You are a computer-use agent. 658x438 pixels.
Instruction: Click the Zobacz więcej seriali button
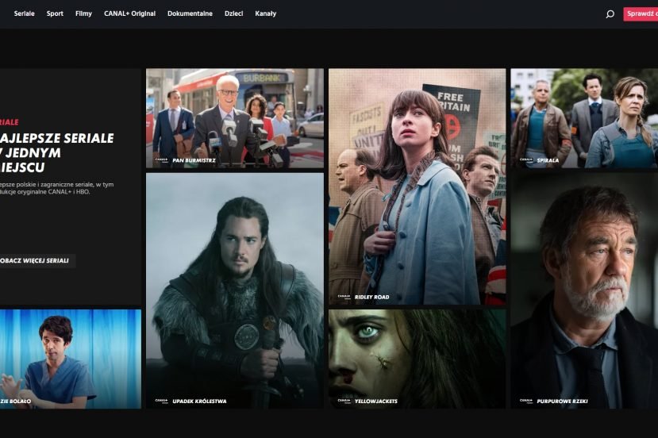(37, 260)
